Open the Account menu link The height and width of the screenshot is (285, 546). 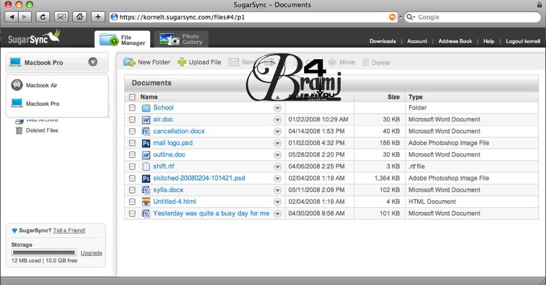[417, 41]
